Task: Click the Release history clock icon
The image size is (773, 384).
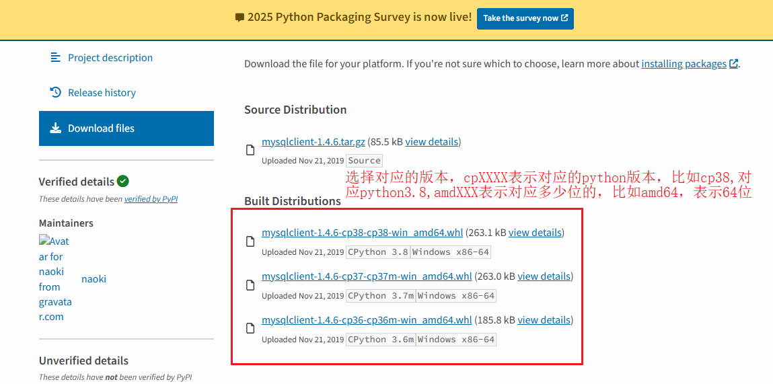Action: (x=55, y=93)
